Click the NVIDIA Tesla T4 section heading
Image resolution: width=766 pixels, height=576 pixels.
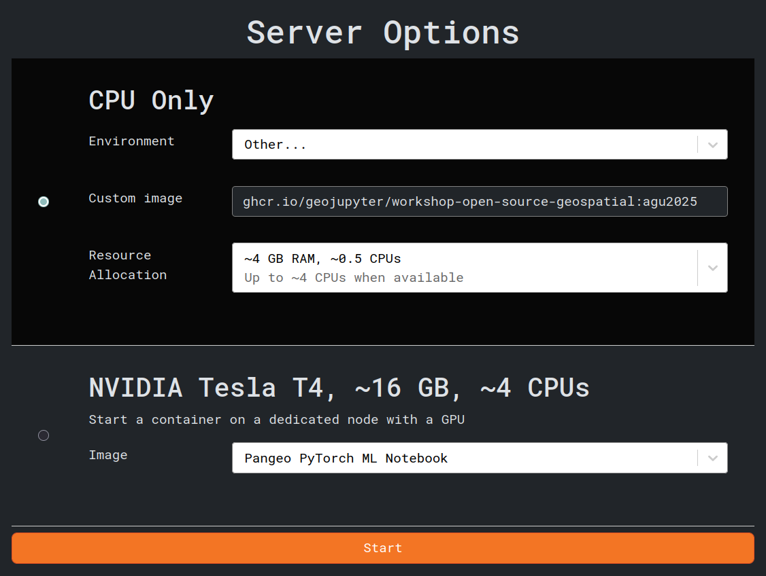(339, 388)
